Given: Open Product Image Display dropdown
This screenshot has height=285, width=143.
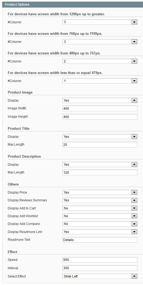Looking at the screenshot, I should pyautogui.click(x=100, y=100).
